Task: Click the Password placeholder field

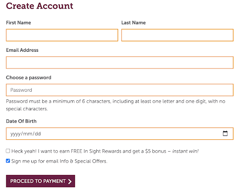Action: (x=120, y=90)
